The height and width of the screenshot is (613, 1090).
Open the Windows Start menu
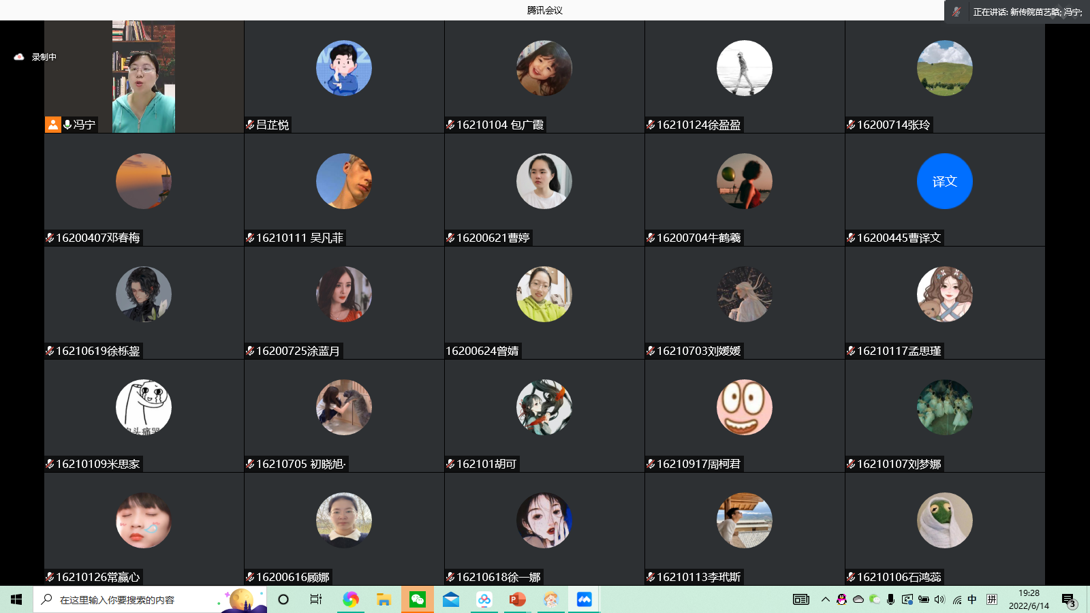[16, 599]
